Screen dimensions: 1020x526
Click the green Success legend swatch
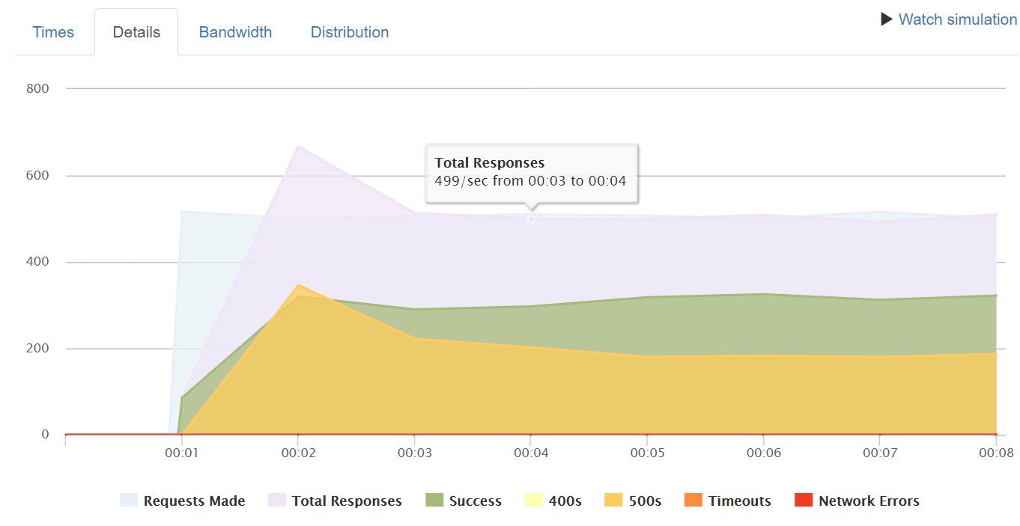tap(435, 501)
